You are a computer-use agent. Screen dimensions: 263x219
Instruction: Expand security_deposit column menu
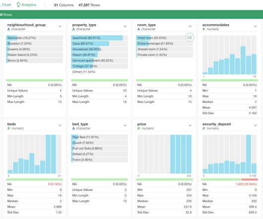point(255,126)
